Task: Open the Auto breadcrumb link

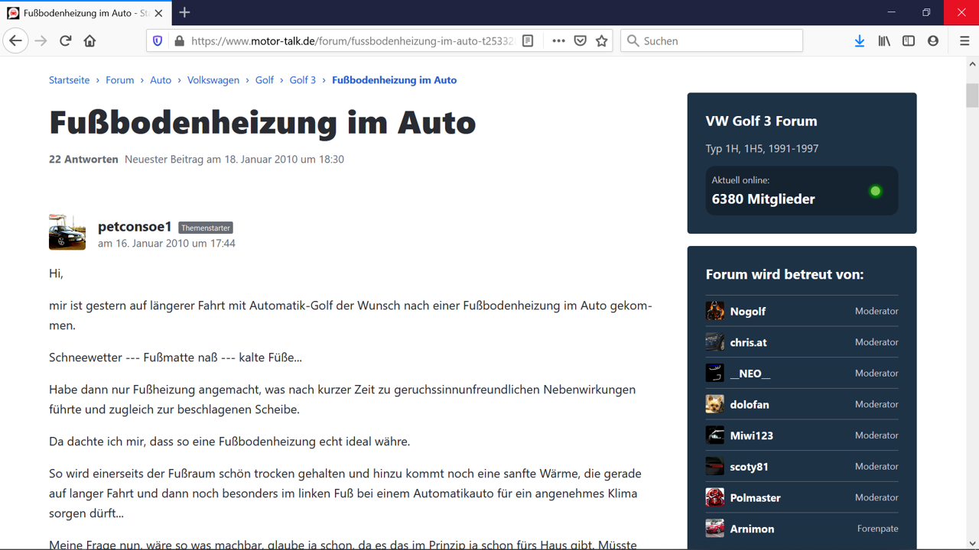Action: tap(161, 79)
